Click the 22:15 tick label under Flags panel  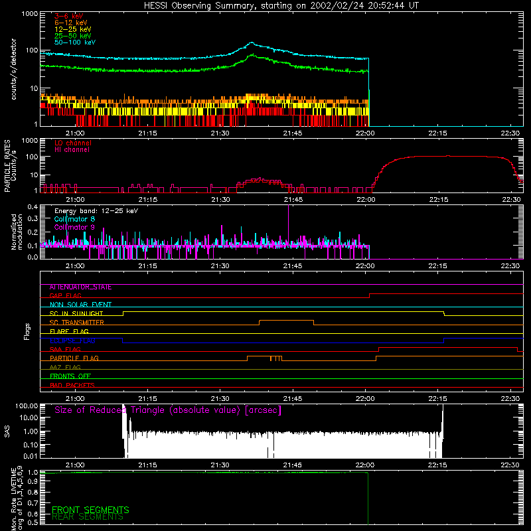pos(437,399)
